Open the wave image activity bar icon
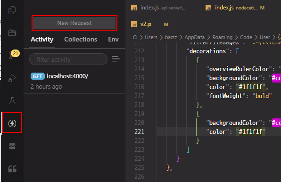 pyautogui.click(x=12, y=146)
